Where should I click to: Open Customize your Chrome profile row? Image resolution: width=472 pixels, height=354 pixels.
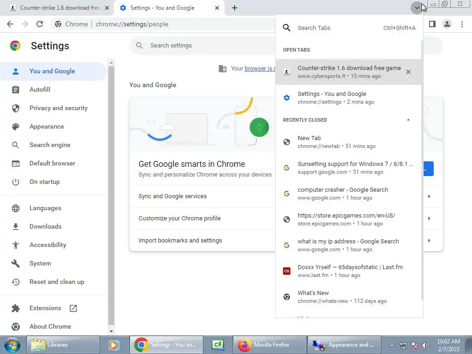pos(202,218)
